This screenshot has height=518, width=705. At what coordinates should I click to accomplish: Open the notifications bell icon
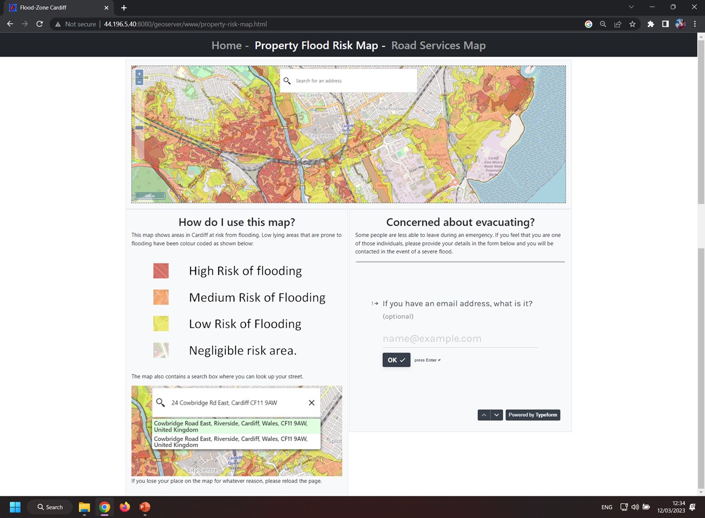[693, 507]
